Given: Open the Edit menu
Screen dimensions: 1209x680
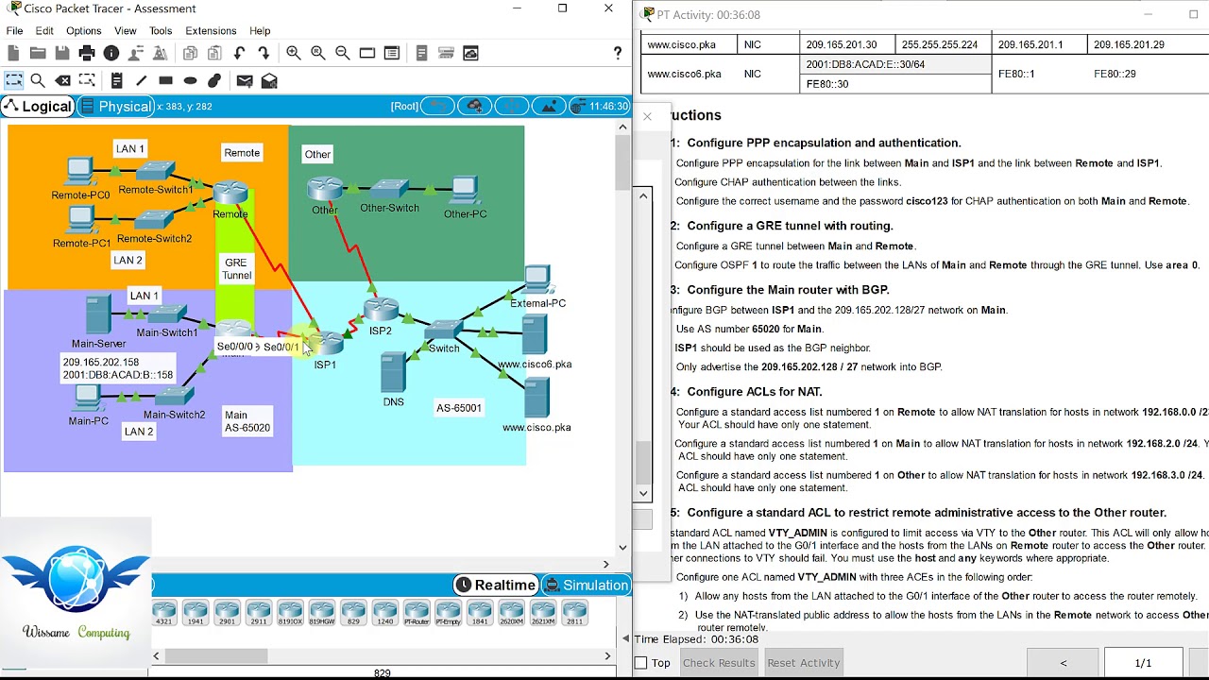Looking at the screenshot, I should click(x=44, y=30).
